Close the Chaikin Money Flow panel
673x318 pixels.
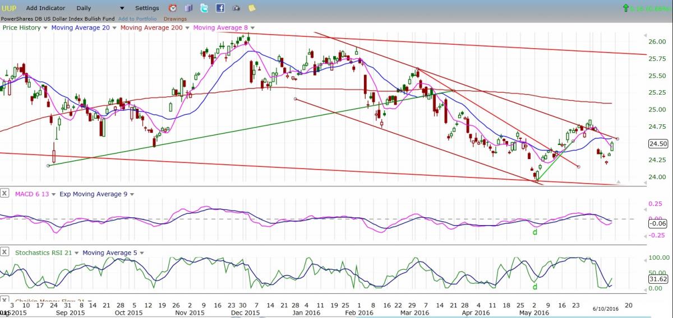4,301
